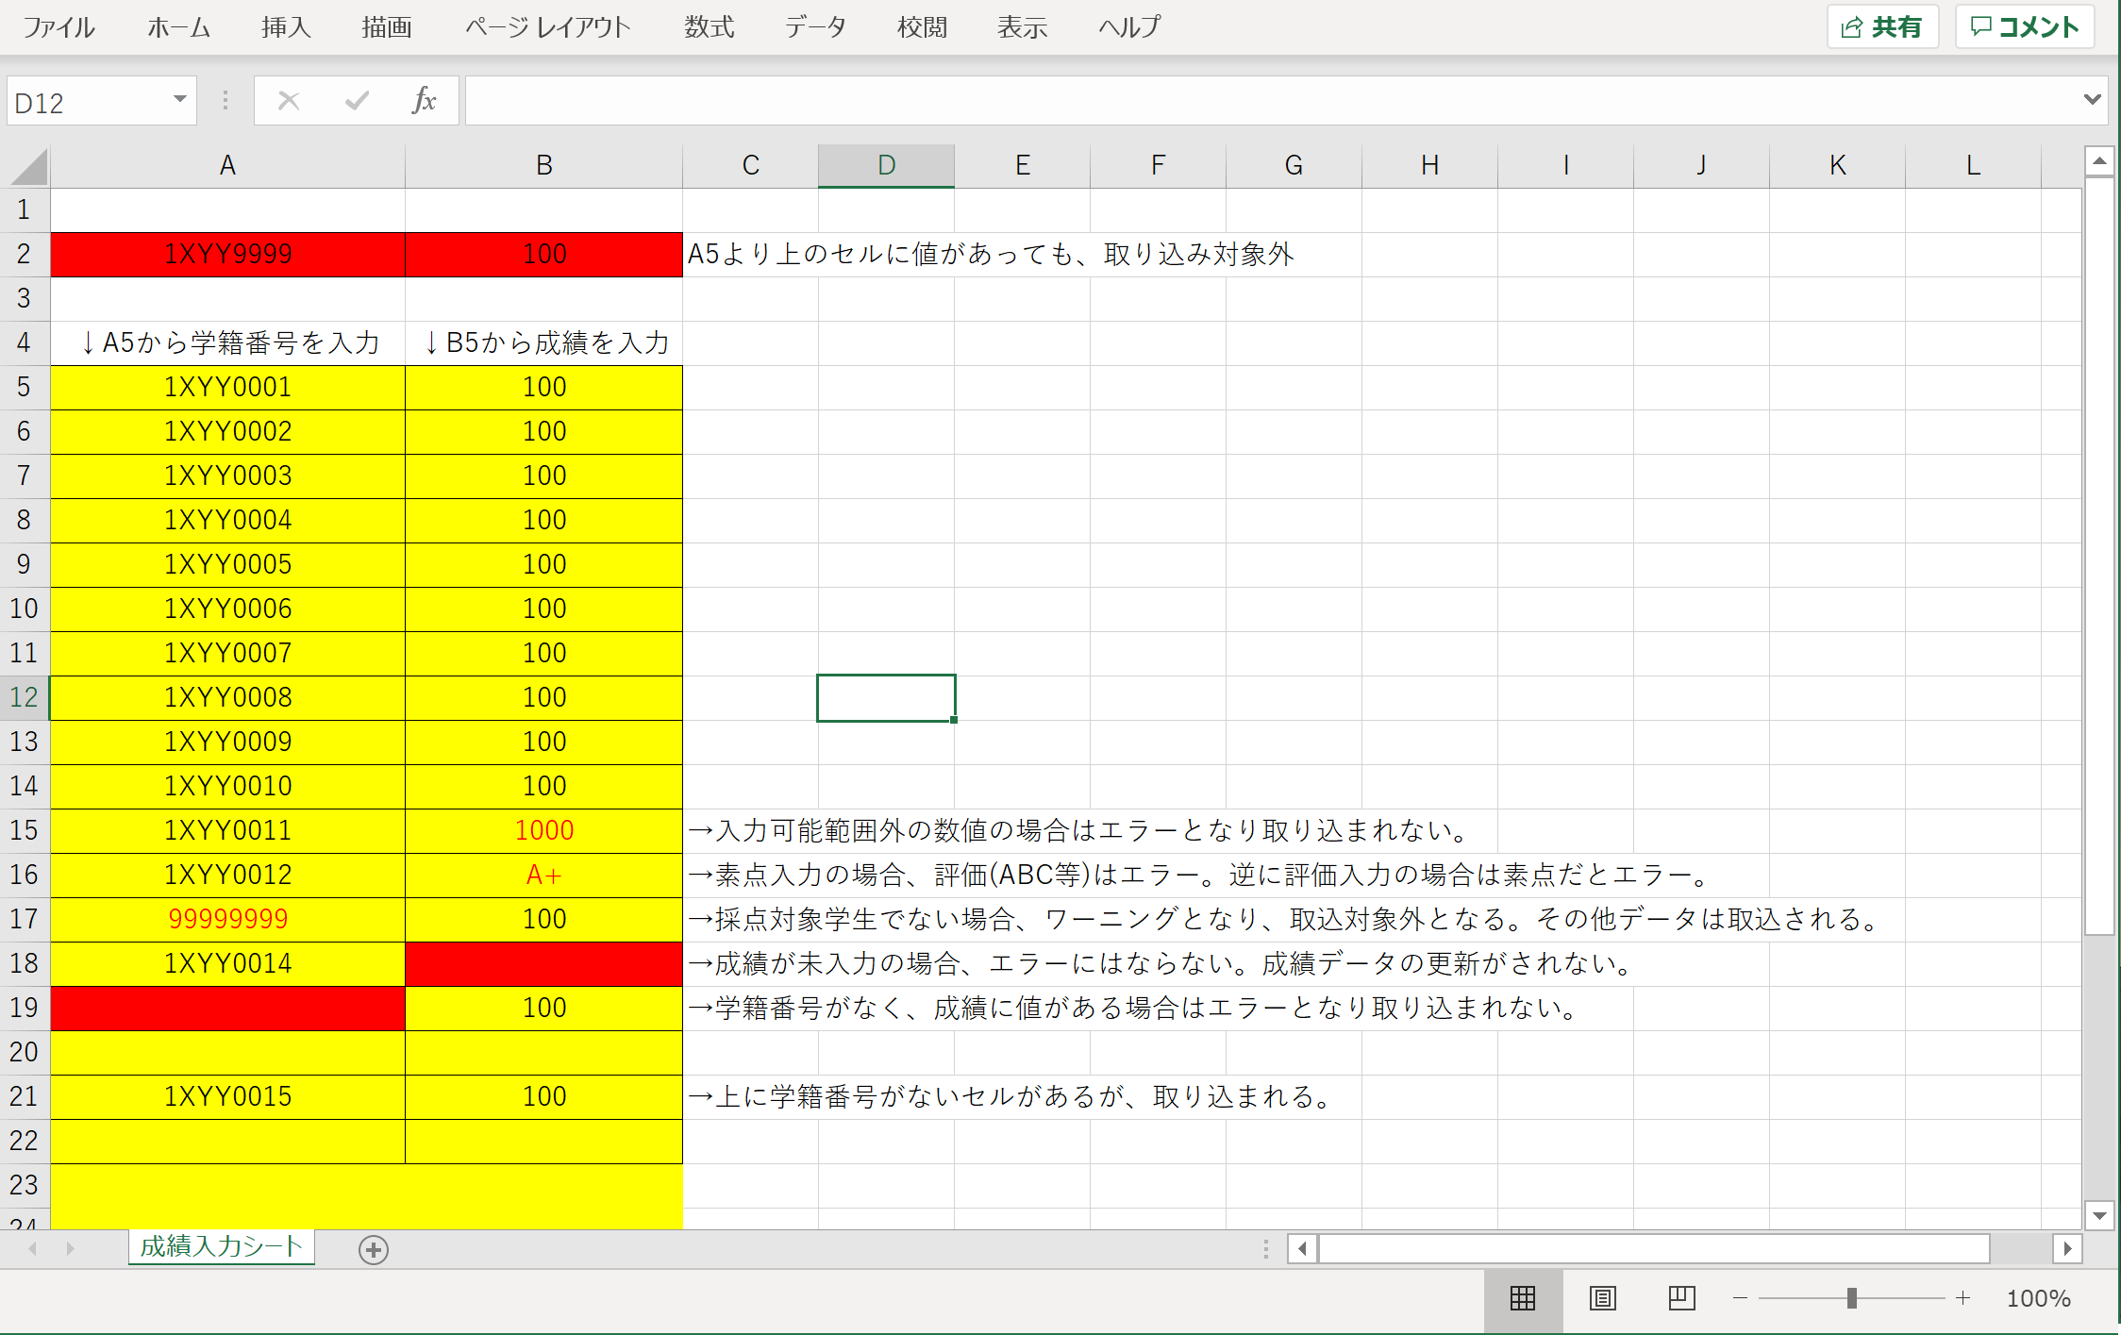The image size is (2121, 1335).
Task: Select the 成績入力シート sheet tab
Action: 222,1246
